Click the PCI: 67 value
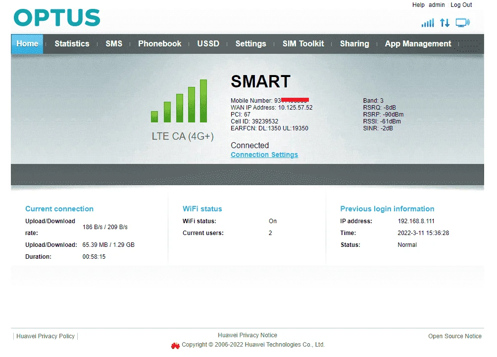This screenshot has width=497, height=357. coord(241,115)
